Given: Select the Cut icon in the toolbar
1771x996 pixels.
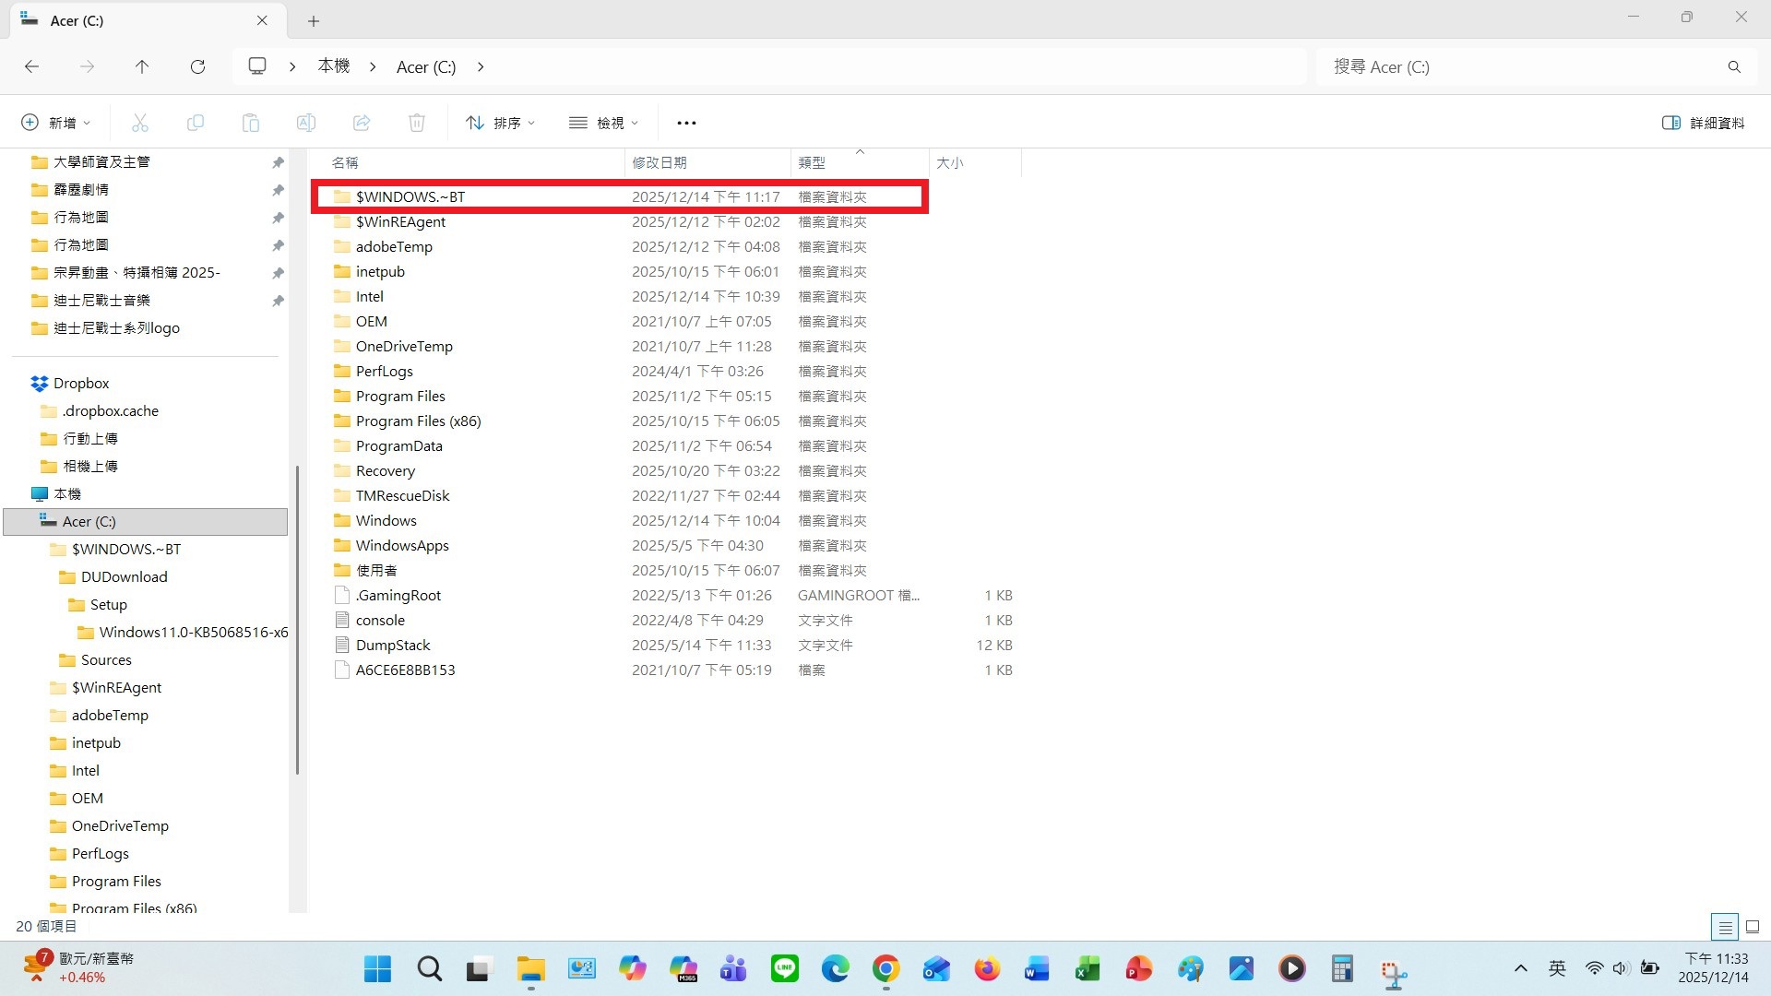Looking at the screenshot, I should click(139, 122).
